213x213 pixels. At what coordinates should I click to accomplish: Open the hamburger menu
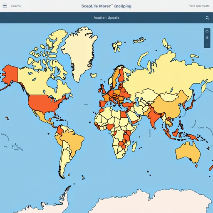5,6
